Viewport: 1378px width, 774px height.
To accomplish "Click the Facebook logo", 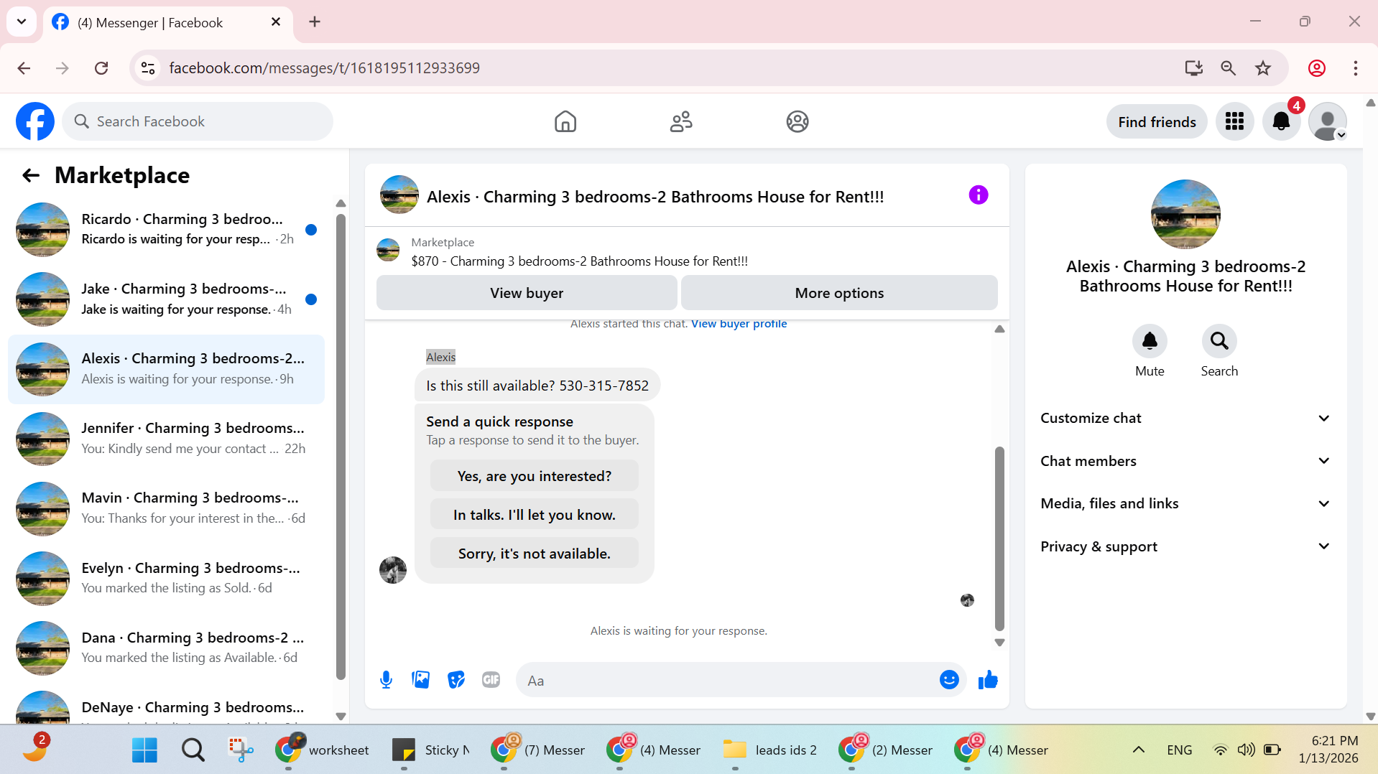I will 35,121.
